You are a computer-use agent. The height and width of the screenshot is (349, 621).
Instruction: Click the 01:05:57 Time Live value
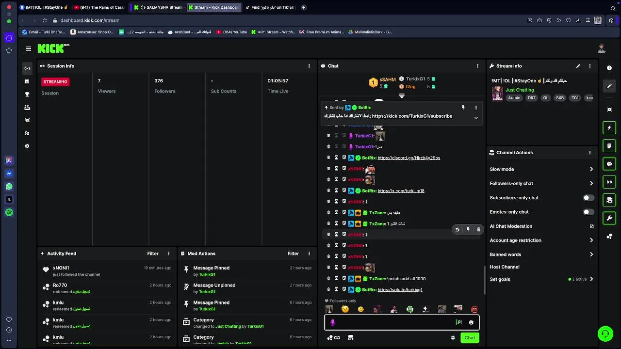pyautogui.click(x=278, y=81)
